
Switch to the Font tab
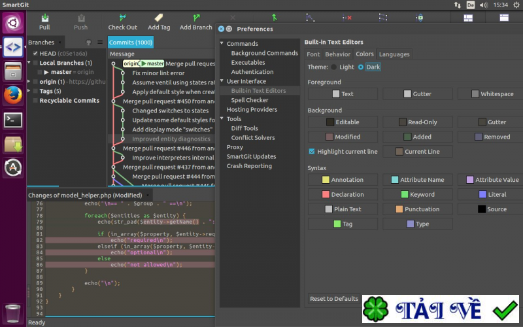coord(313,54)
